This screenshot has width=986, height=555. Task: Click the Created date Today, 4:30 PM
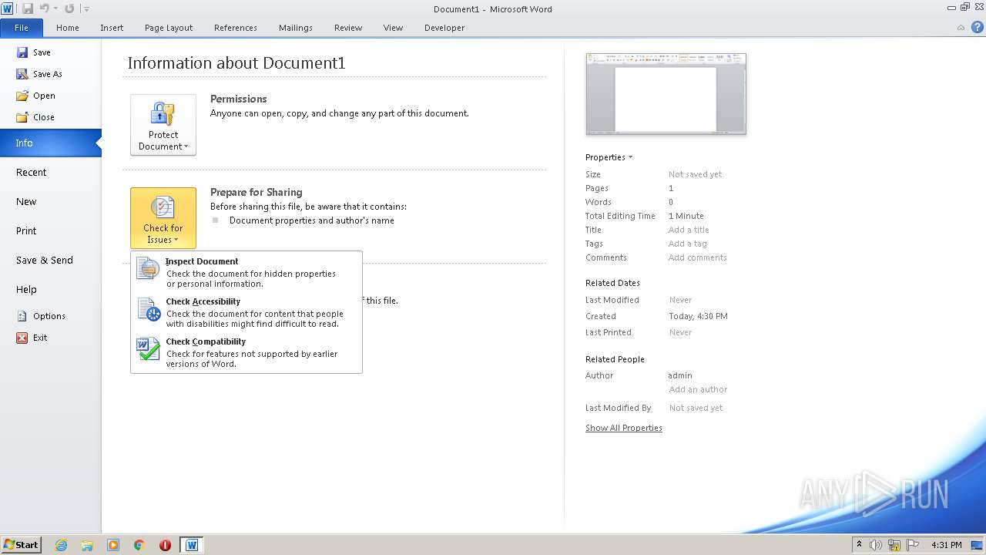(x=698, y=316)
